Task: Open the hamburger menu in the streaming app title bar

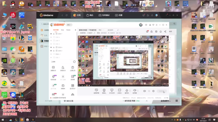Action: click(156, 25)
